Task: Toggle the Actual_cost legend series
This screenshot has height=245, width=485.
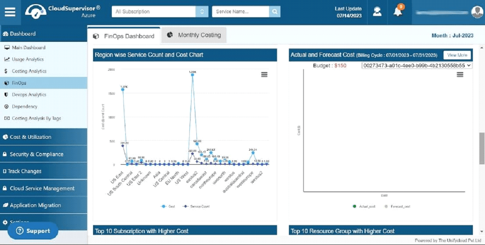Action: (x=364, y=207)
